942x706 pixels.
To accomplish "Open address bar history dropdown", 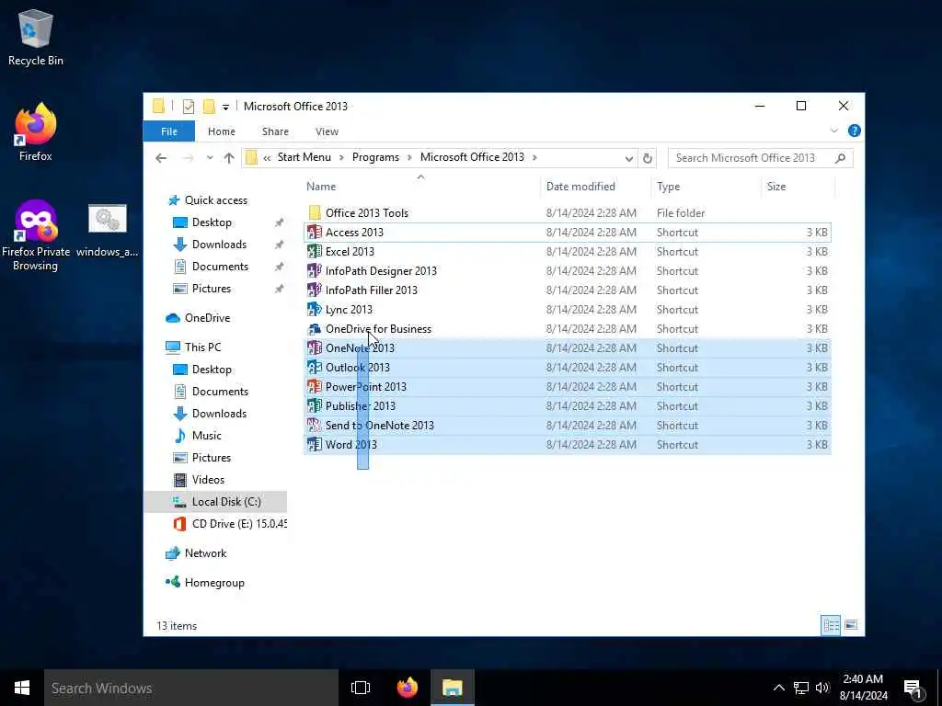I will pos(628,158).
